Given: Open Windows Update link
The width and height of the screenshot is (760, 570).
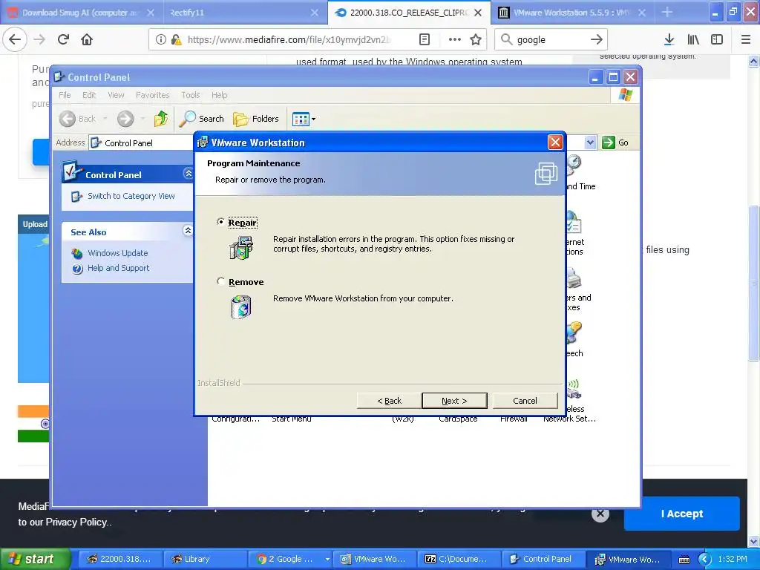Looking at the screenshot, I should pyautogui.click(x=118, y=253).
